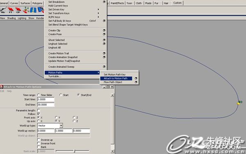Choose Set Motion Path Key menu item

(115, 74)
